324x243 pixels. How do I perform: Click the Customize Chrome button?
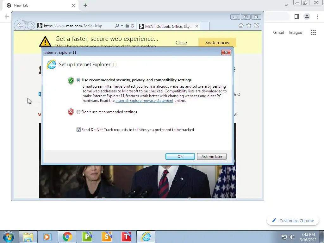(x=293, y=221)
